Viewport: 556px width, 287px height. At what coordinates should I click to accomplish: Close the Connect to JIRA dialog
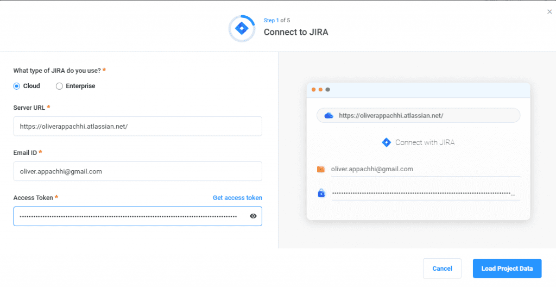point(549,11)
